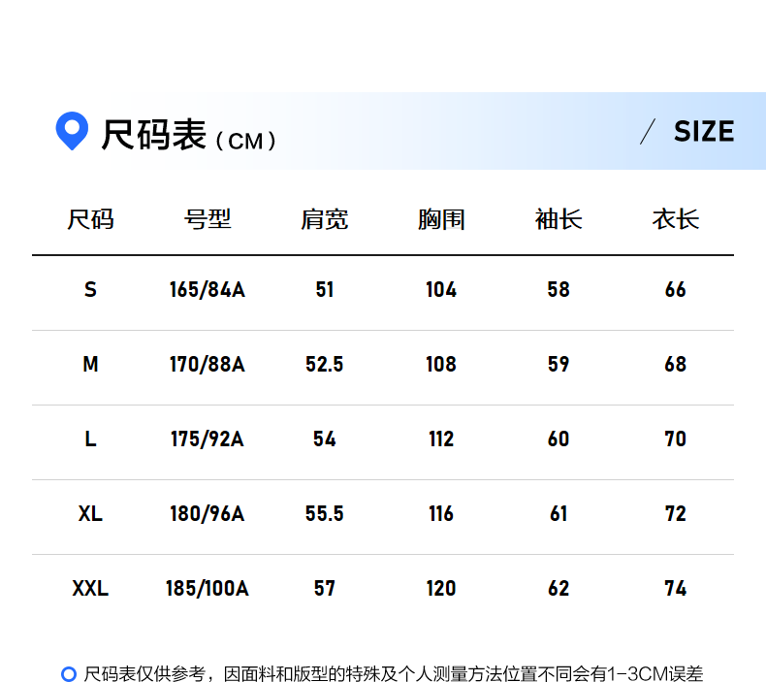Screen dimensions: 766x682
Task: Click garment length value 66
Action: click(676, 289)
